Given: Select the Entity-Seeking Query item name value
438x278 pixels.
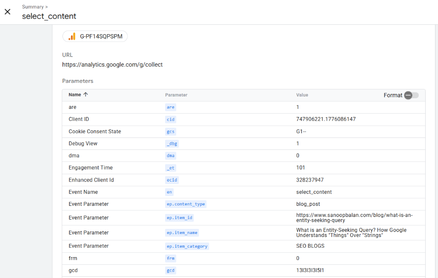Looking at the screenshot, I should click(351, 233).
